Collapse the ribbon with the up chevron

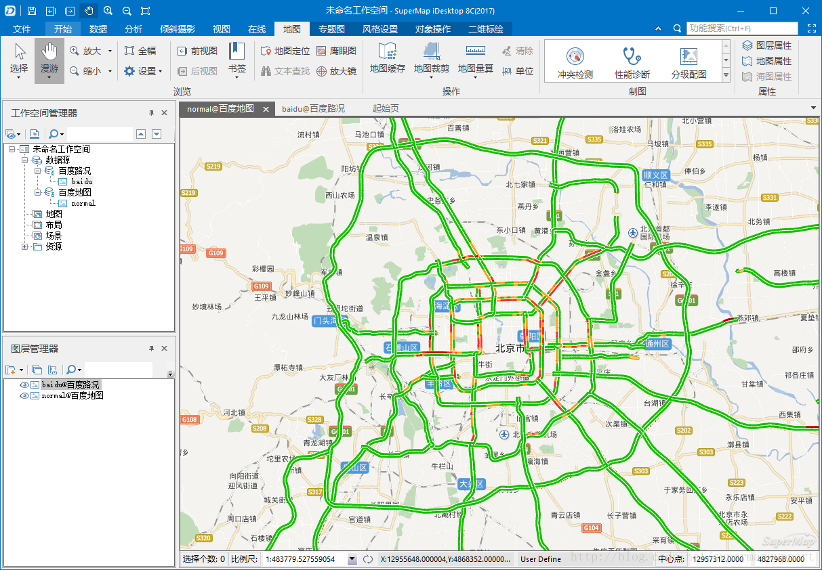pyautogui.click(x=658, y=28)
